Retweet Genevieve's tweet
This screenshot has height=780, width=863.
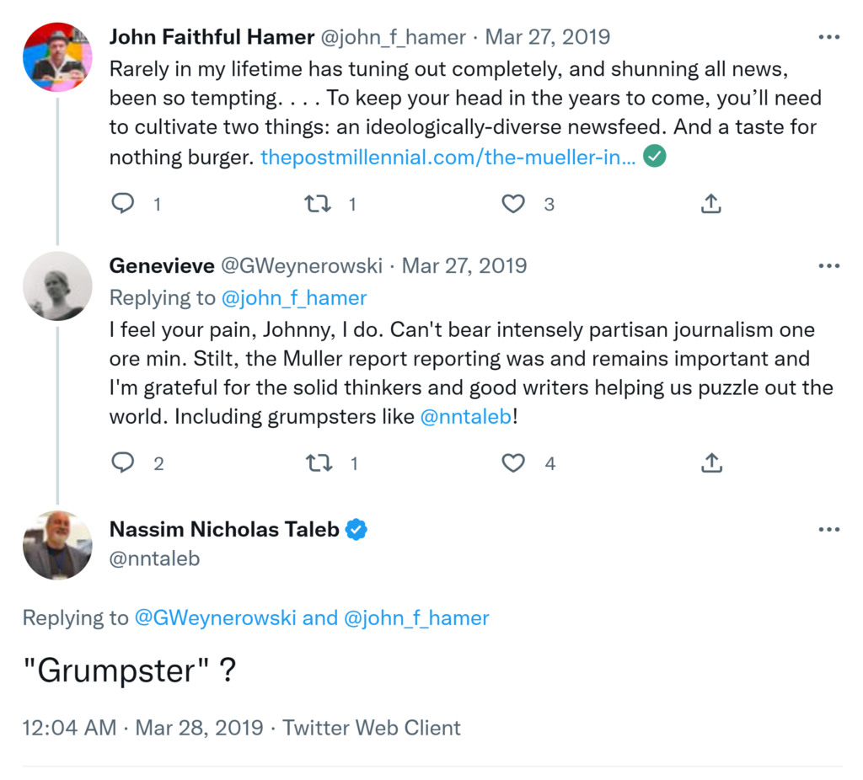pyautogui.click(x=317, y=462)
